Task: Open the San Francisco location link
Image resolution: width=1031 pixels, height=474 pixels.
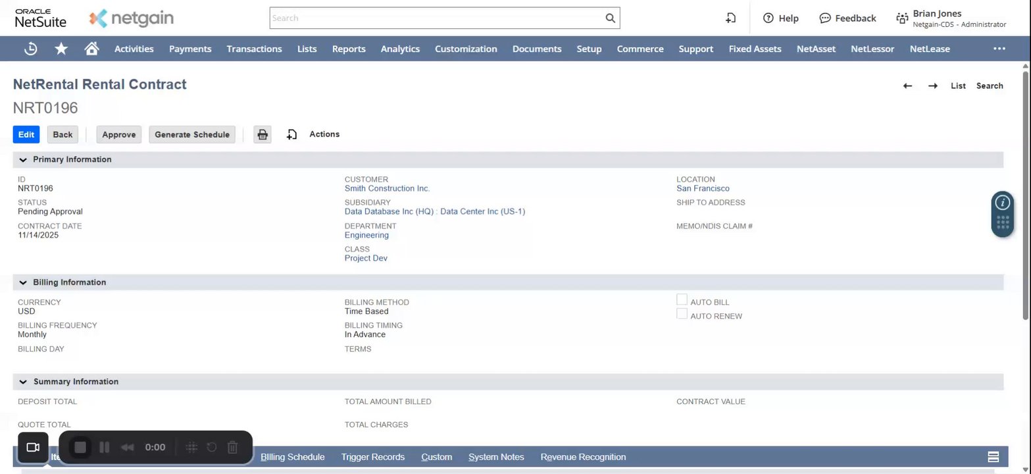Action: tap(703, 189)
